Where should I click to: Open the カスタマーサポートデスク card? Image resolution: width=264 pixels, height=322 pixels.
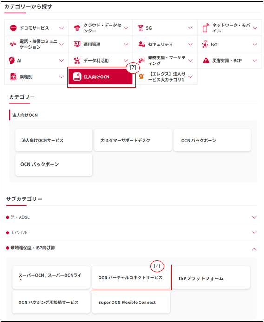pyautogui.click(x=133, y=140)
